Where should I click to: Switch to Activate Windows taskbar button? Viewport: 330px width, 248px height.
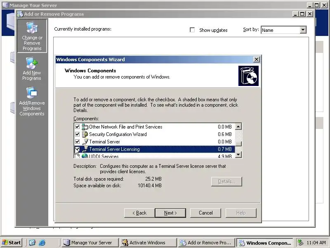148,243
